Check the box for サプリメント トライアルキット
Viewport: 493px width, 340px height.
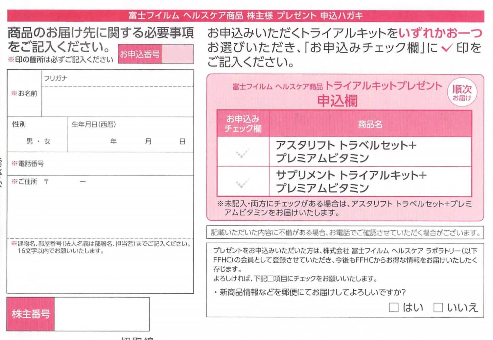pyautogui.click(x=243, y=182)
